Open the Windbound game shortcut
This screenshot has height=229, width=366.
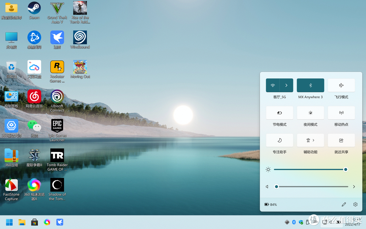(80, 38)
